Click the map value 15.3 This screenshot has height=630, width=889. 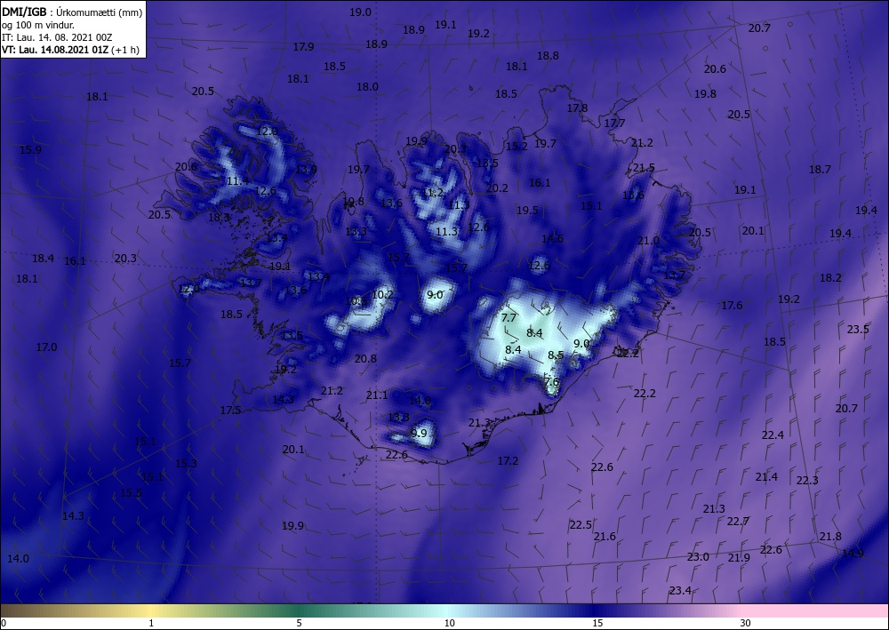point(186,464)
